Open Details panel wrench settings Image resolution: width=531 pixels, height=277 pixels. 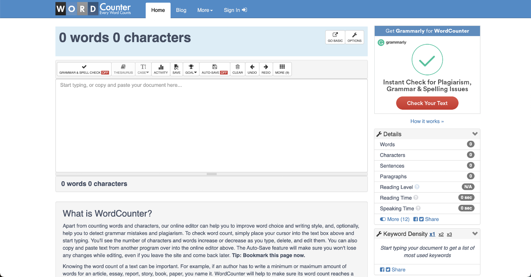point(379,134)
